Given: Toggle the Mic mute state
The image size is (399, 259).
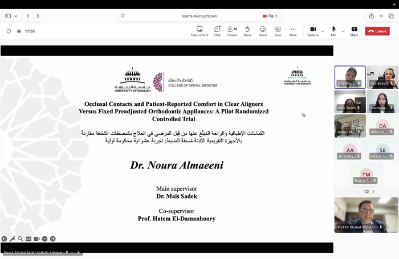Looking at the screenshot, I should click(333, 31).
